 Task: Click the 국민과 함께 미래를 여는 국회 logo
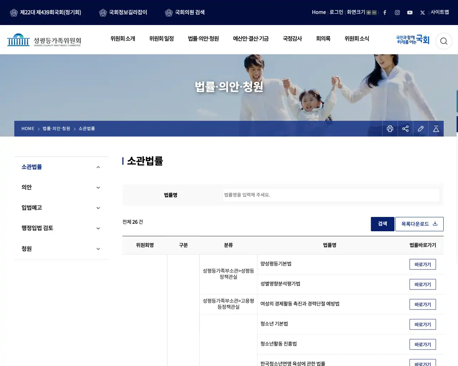click(x=413, y=40)
